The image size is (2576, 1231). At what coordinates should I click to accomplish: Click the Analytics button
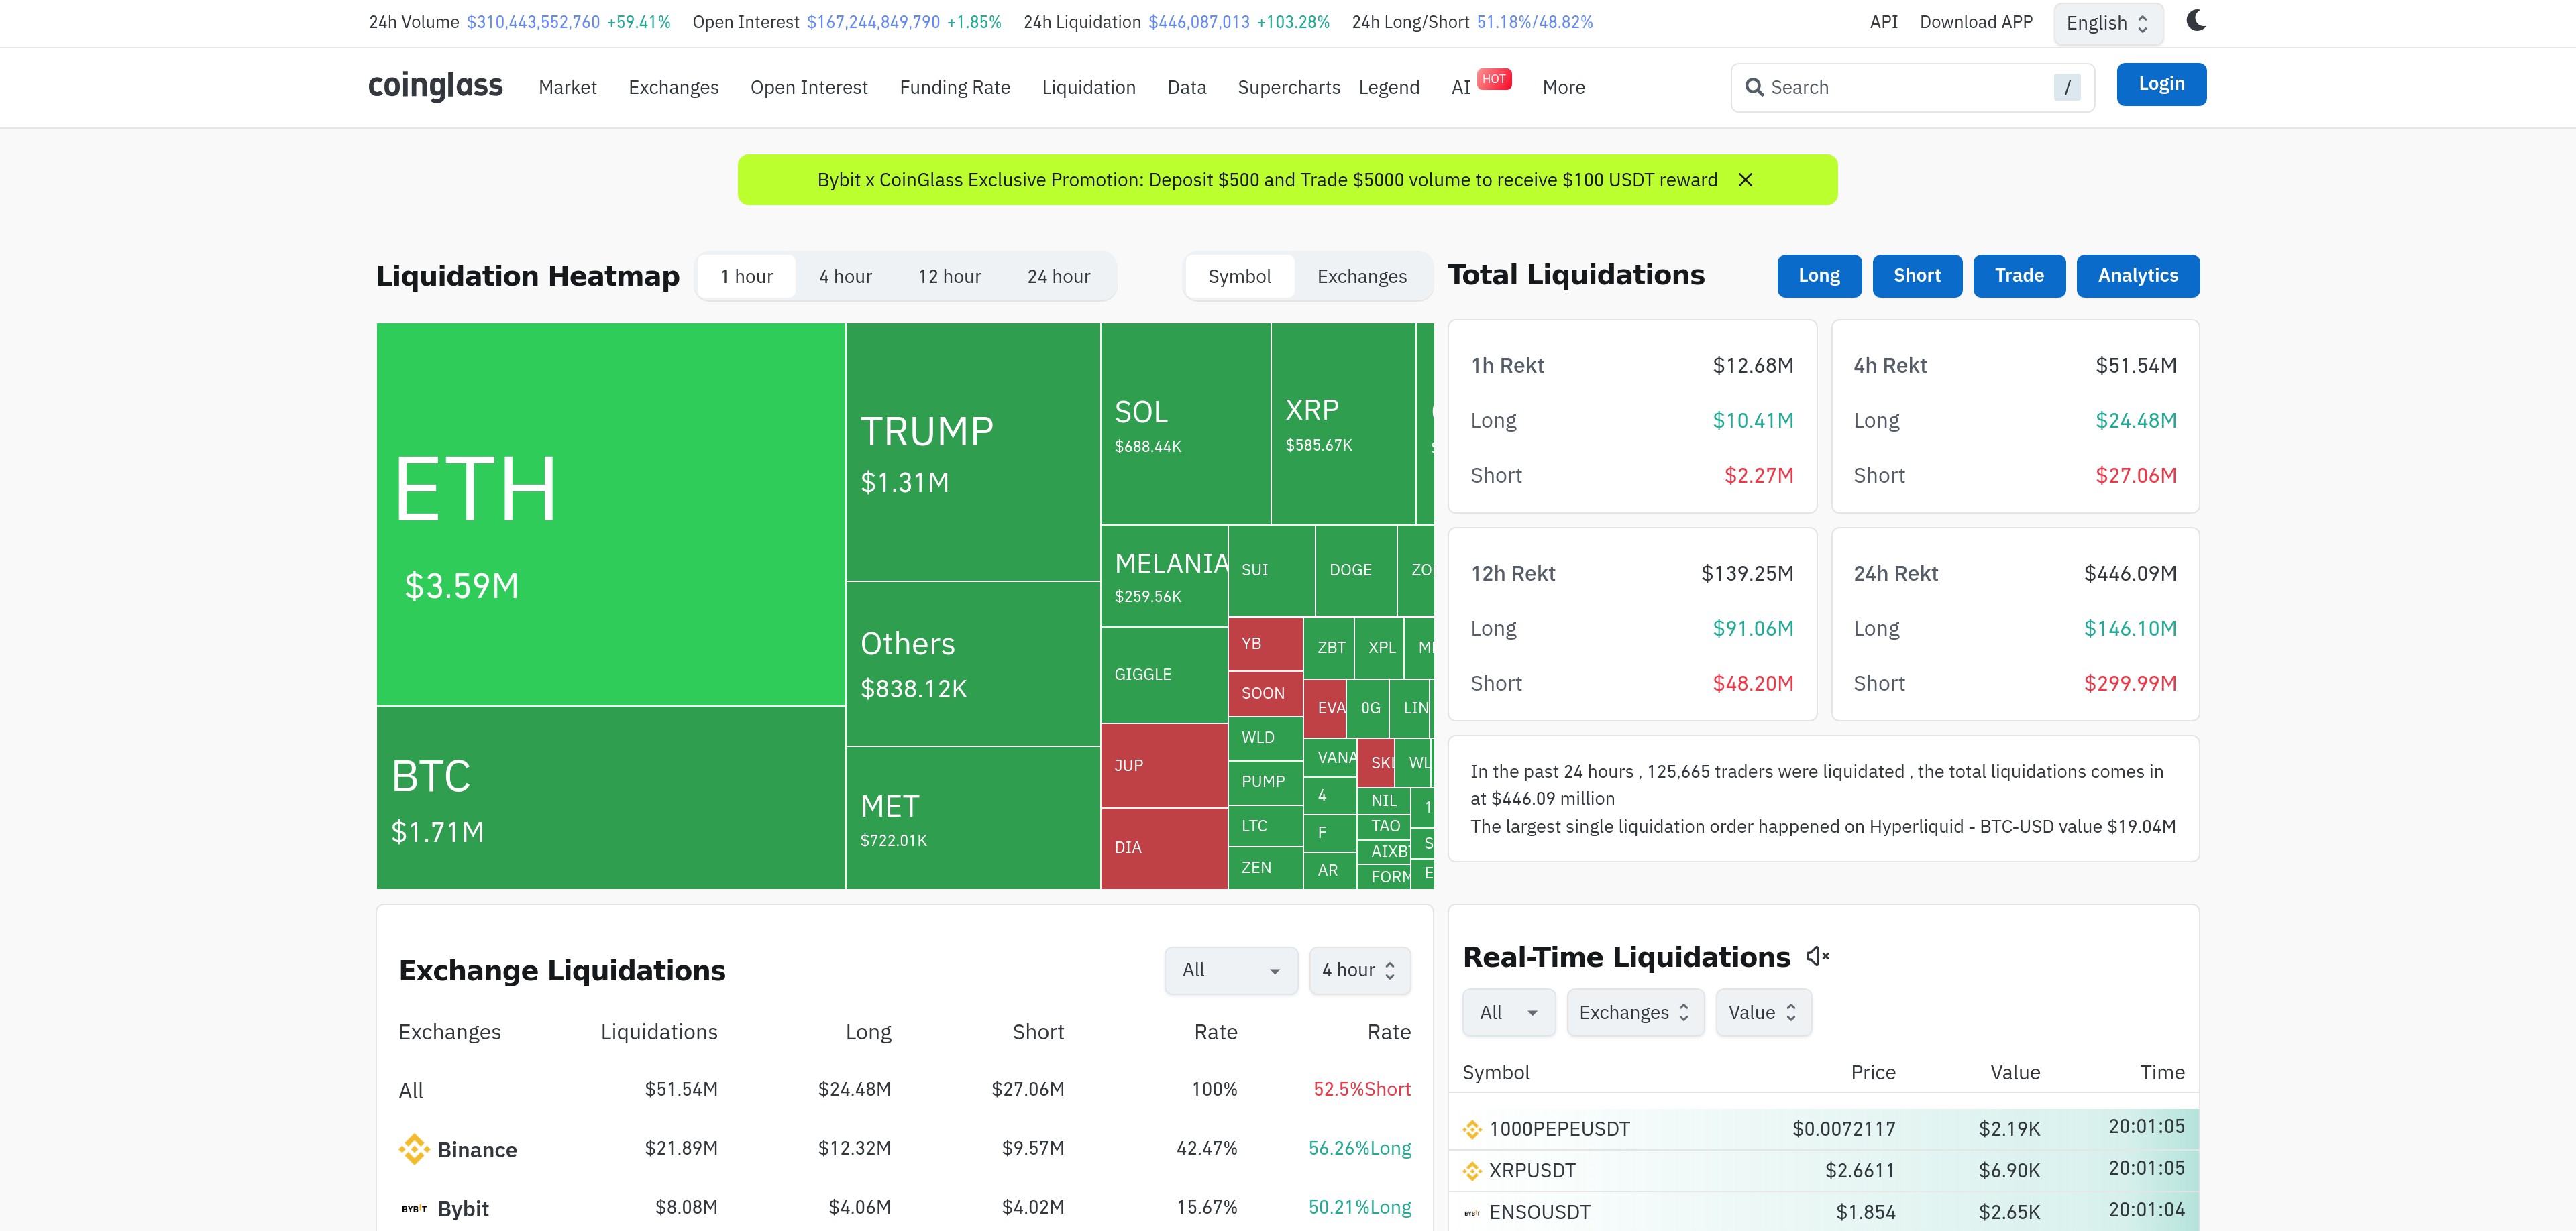(2137, 276)
